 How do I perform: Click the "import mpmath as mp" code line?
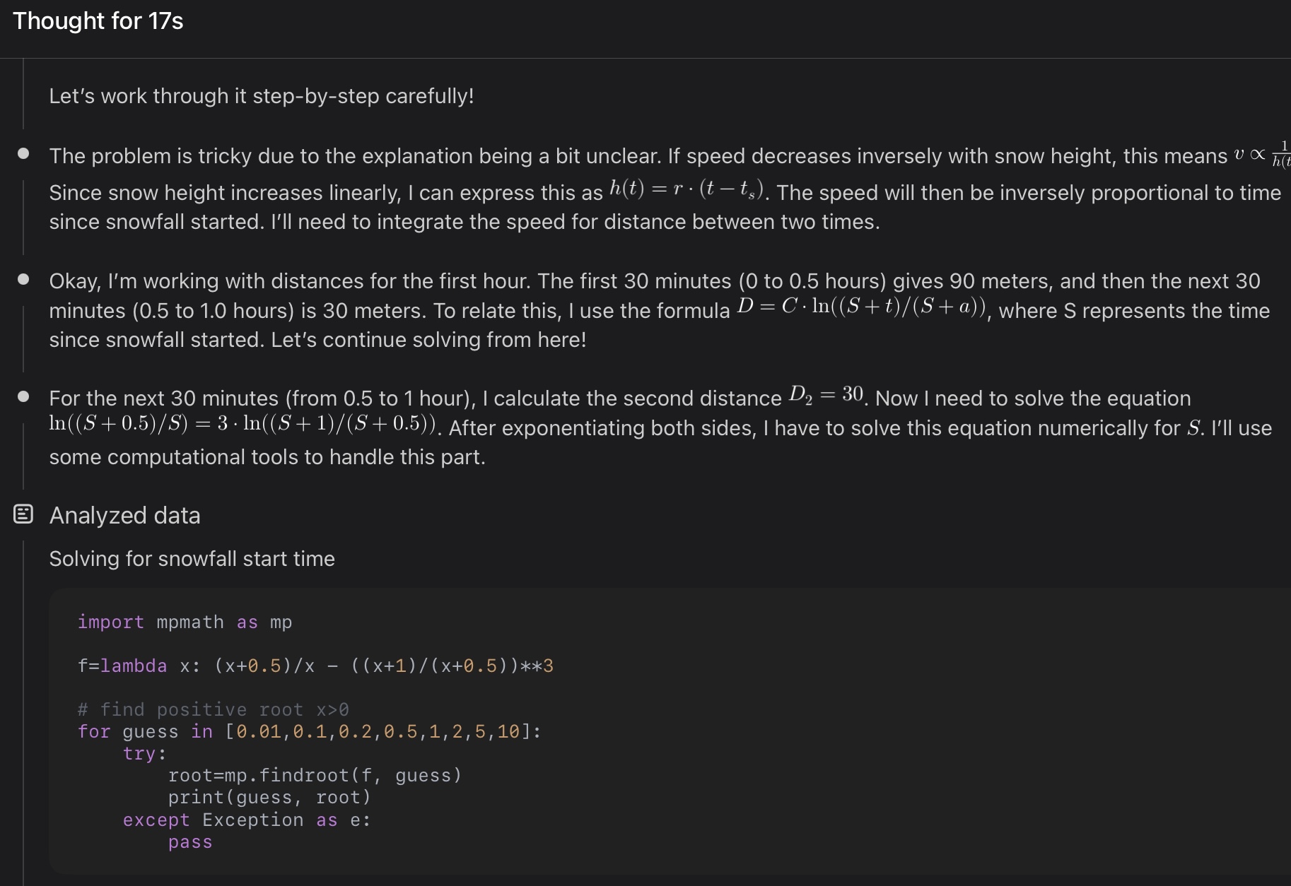(185, 622)
